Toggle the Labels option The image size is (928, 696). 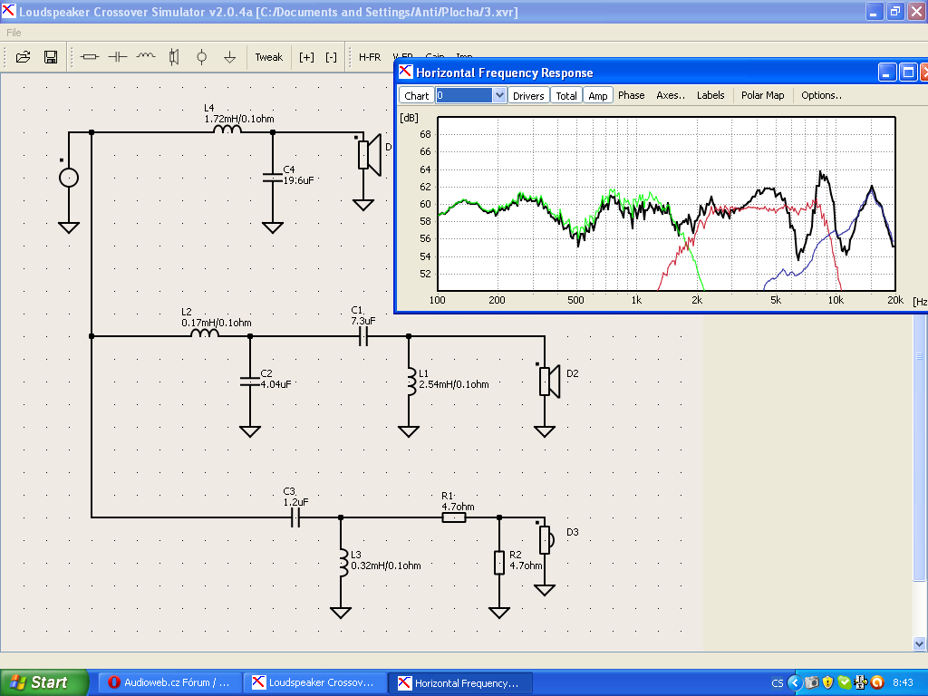click(x=710, y=95)
